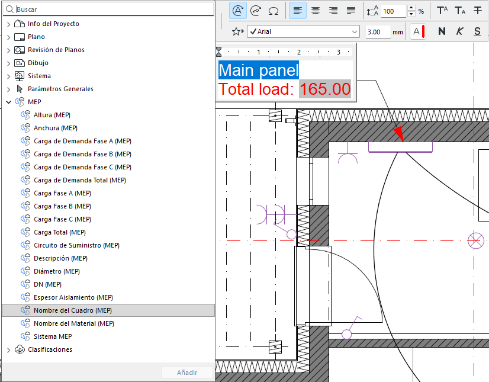Apply strikethrough text formatting
Screen dimensions: 489x382
[478, 11]
